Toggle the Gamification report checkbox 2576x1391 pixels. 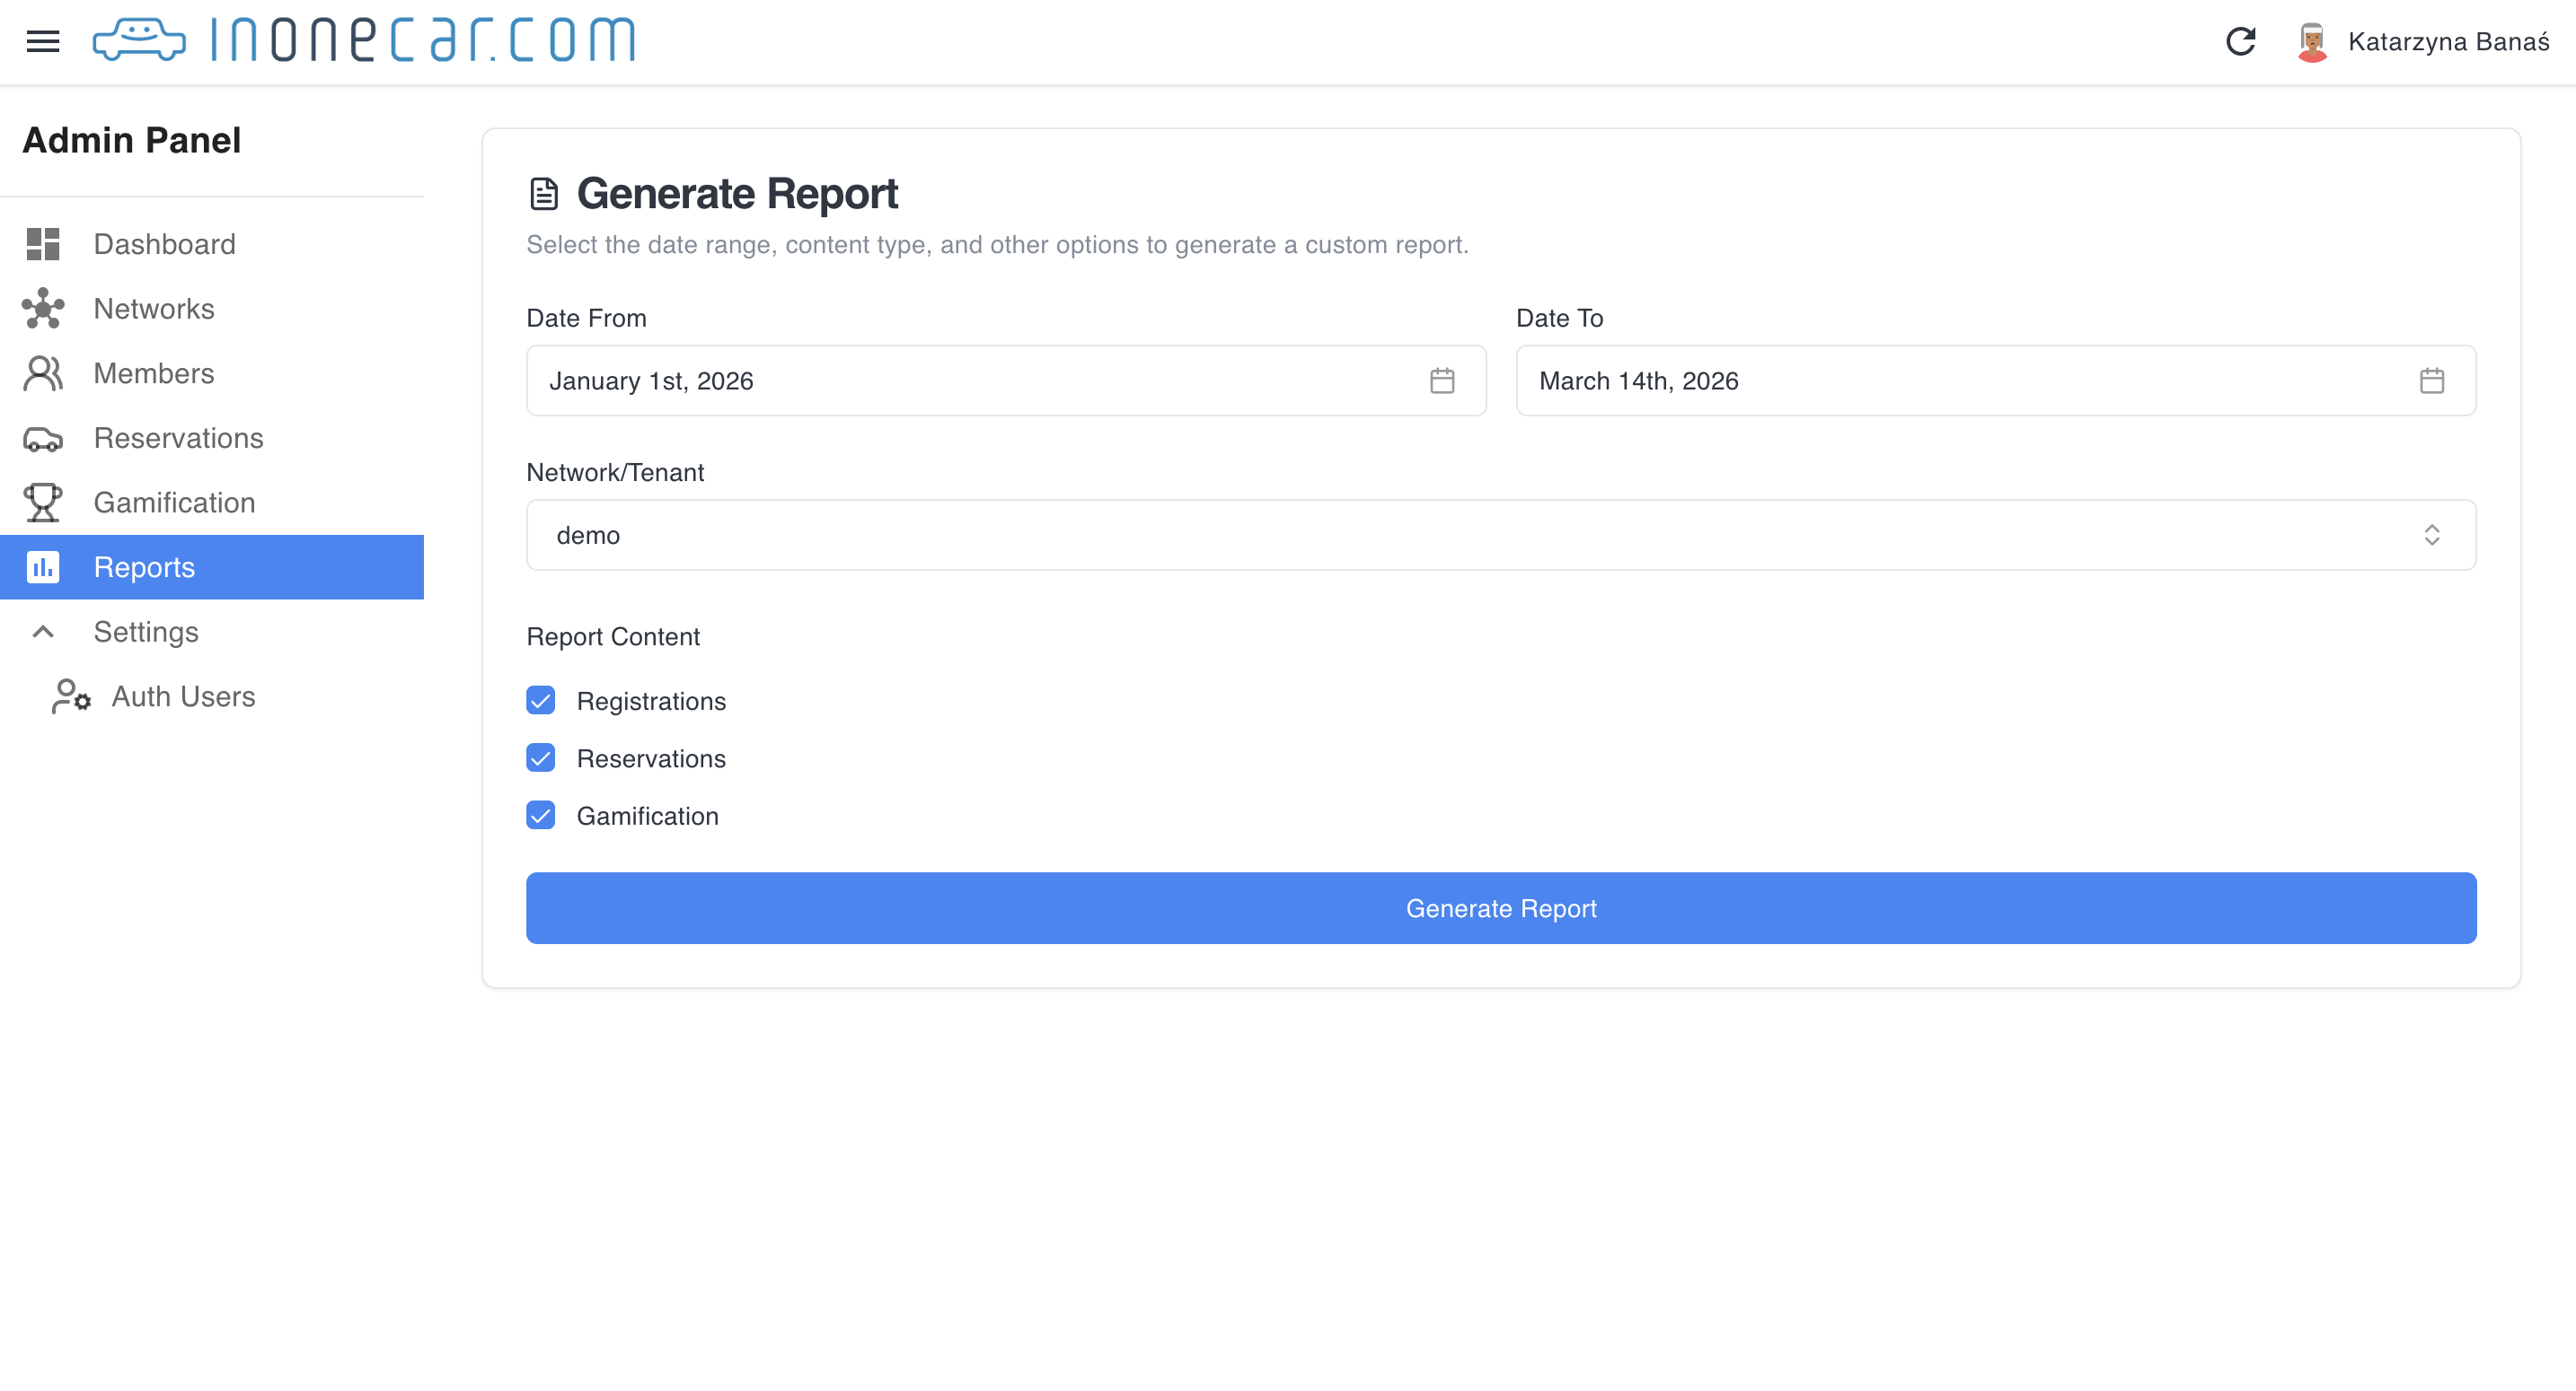point(541,816)
